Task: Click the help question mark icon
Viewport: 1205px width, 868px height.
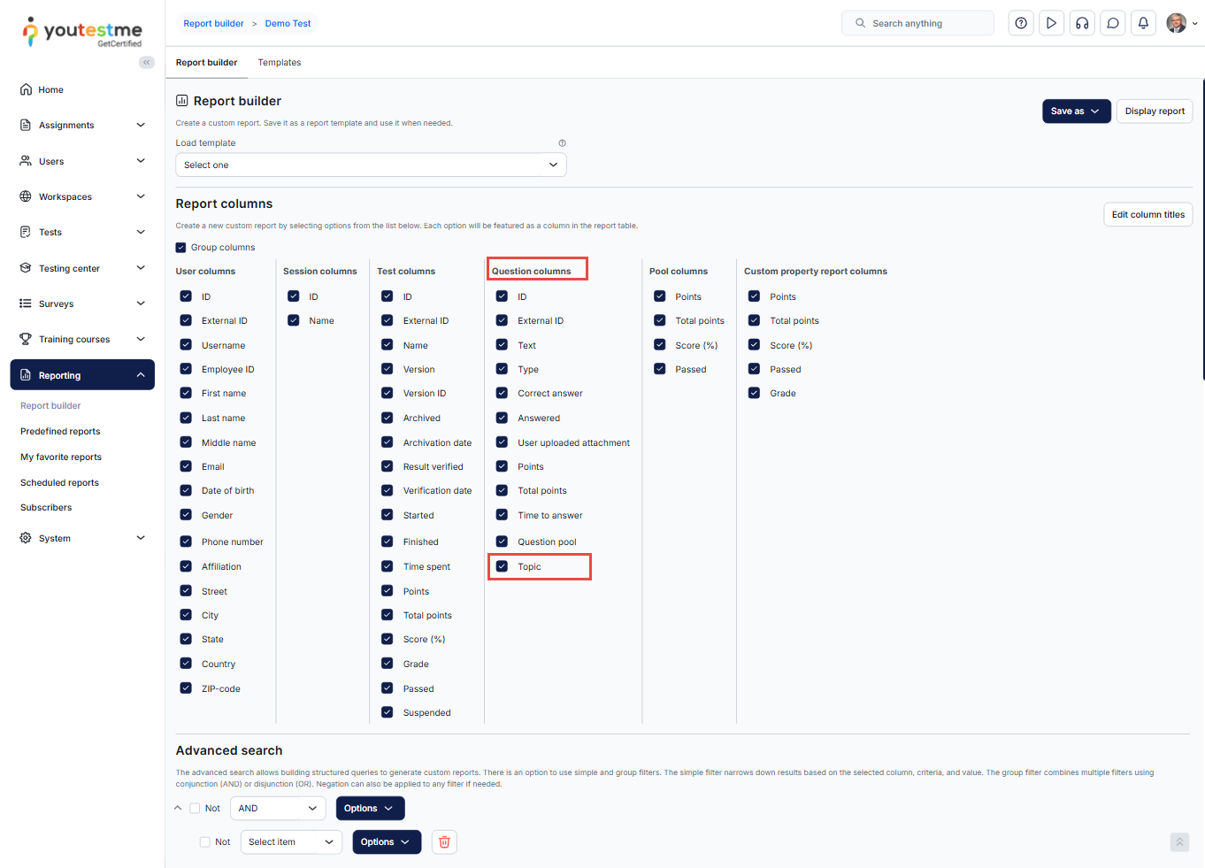Action: tap(1021, 23)
